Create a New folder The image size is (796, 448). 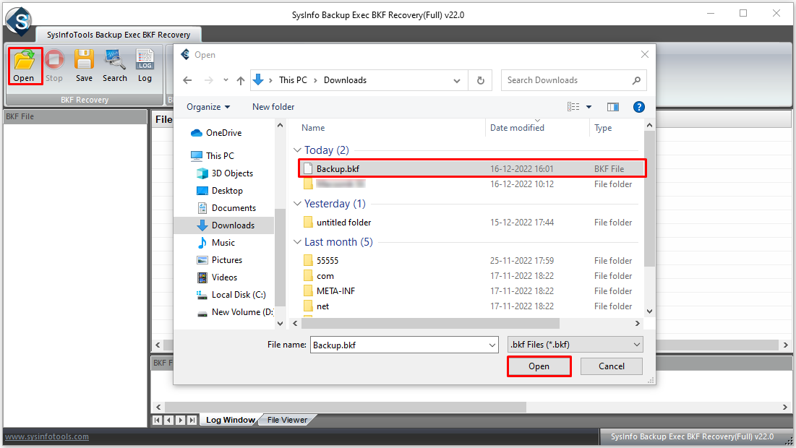pyautogui.click(x=273, y=107)
